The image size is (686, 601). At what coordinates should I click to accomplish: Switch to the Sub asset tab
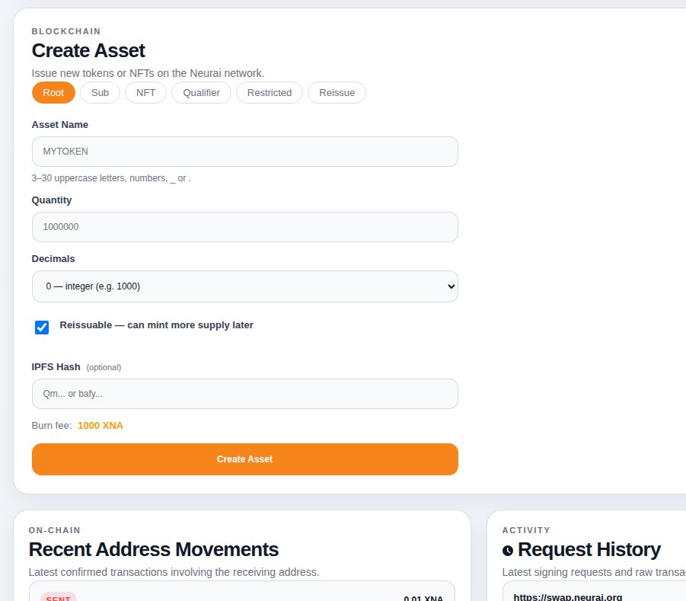coord(100,93)
